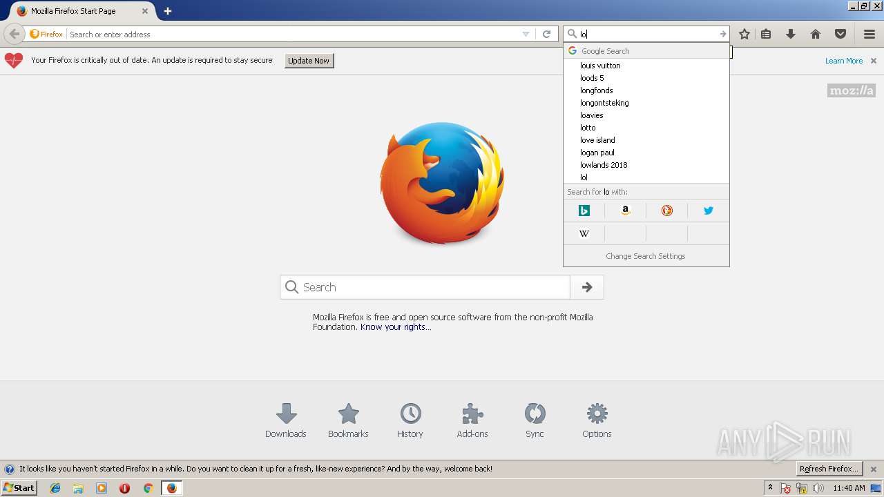884x497 pixels.
Task: Open History from the start page
Action: click(410, 420)
